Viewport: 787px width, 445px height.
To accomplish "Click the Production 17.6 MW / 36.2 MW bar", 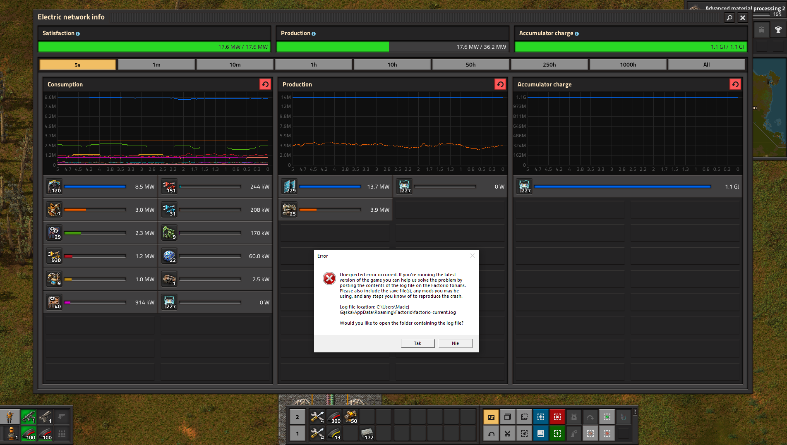I will pos(392,47).
